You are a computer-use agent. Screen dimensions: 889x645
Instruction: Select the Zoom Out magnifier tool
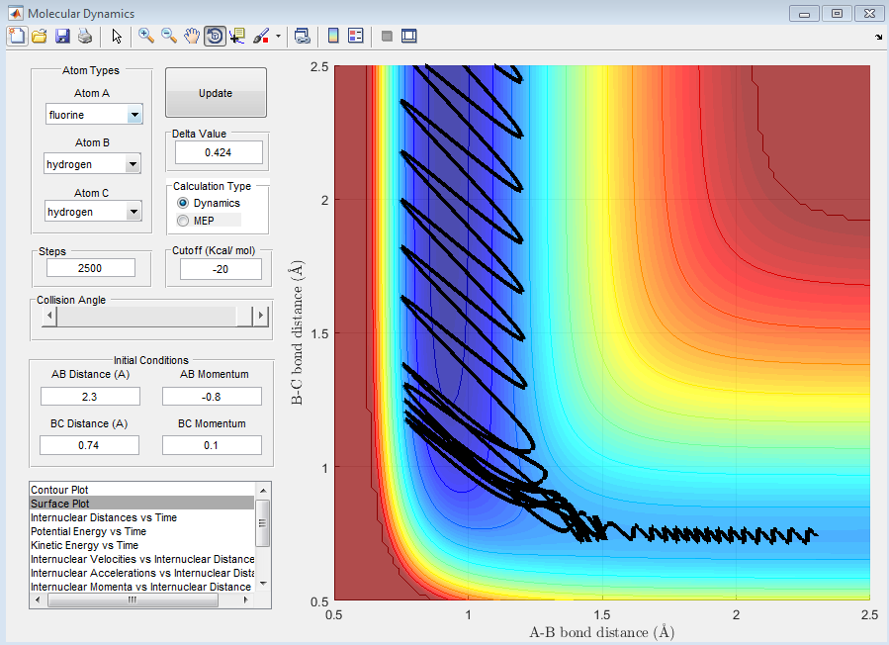pos(169,37)
